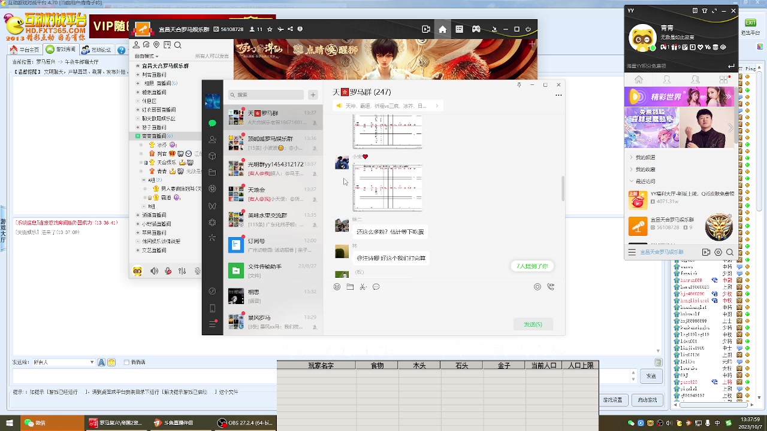The height and width of the screenshot is (431, 767).
Task: Favorite the YY channel with star icon
Action: coord(270,29)
